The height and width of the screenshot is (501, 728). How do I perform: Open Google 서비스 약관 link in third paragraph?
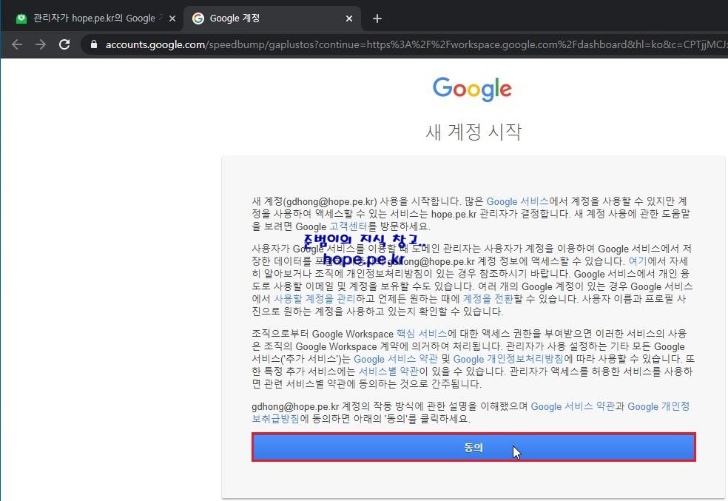tap(396, 359)
